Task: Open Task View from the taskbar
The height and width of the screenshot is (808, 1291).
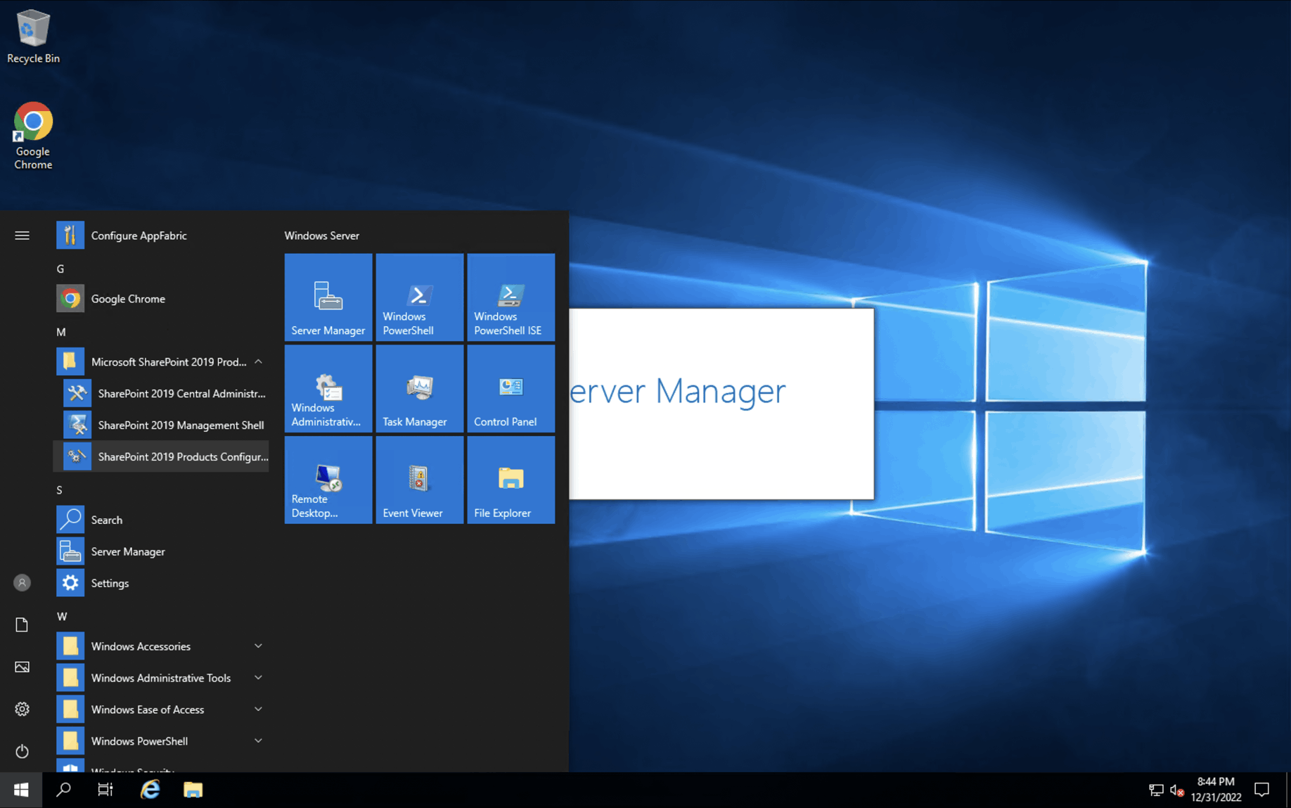Action: (105, 790)
